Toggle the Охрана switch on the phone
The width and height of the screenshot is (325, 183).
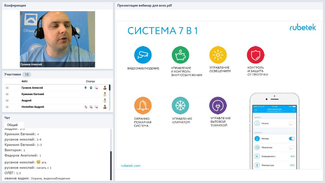292,124
